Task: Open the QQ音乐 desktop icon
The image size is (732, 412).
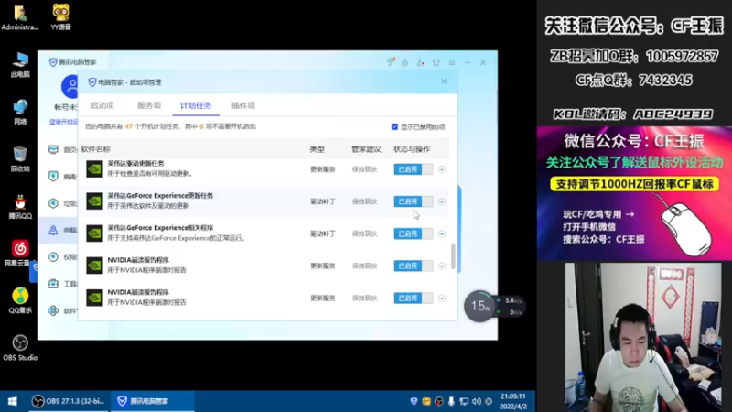Action: coord(19,300)
